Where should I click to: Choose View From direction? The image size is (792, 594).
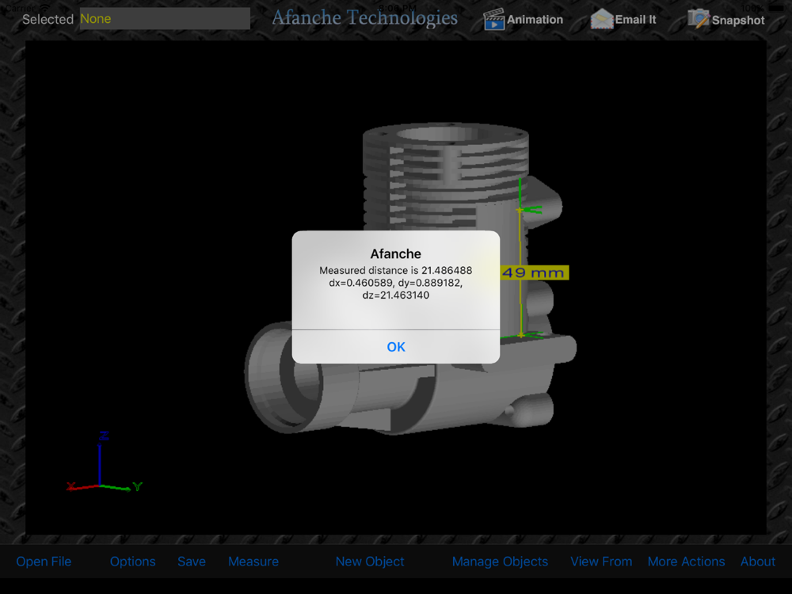[601, 562]
